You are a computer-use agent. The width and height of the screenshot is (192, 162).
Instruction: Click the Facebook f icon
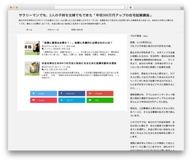pos(61,93)
